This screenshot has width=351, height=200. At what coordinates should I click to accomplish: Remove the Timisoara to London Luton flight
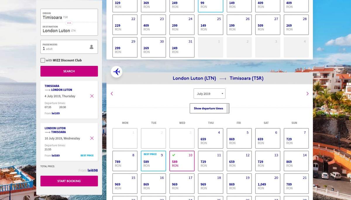pos(92,96)
